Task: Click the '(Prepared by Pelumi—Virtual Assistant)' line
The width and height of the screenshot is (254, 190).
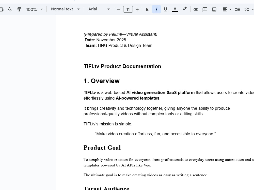Action: tap(120, 34)
